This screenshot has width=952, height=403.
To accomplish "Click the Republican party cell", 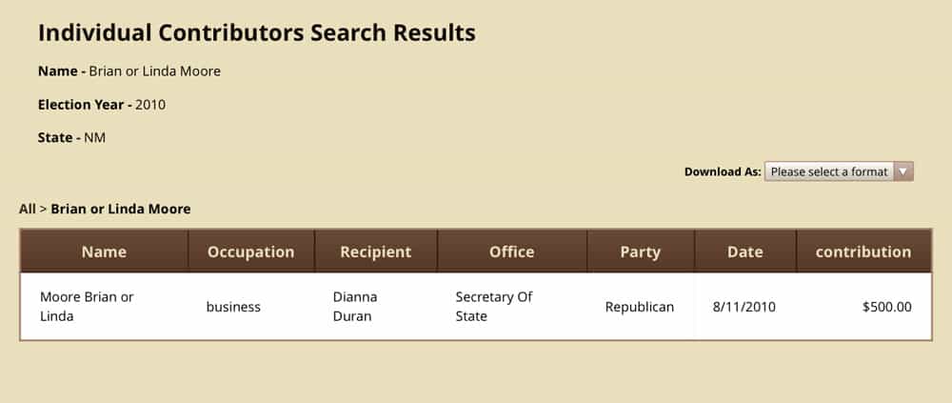I will point(640,307).
